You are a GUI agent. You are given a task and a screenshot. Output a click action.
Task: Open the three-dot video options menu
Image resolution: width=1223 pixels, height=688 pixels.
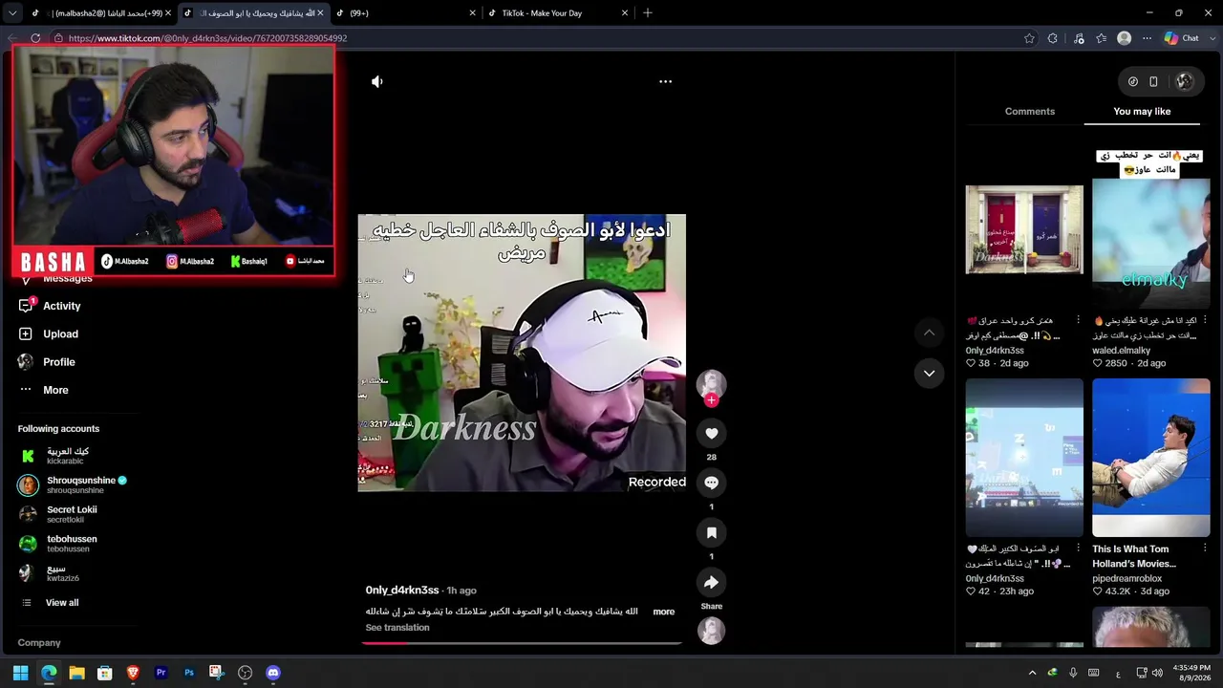(666, 82)
